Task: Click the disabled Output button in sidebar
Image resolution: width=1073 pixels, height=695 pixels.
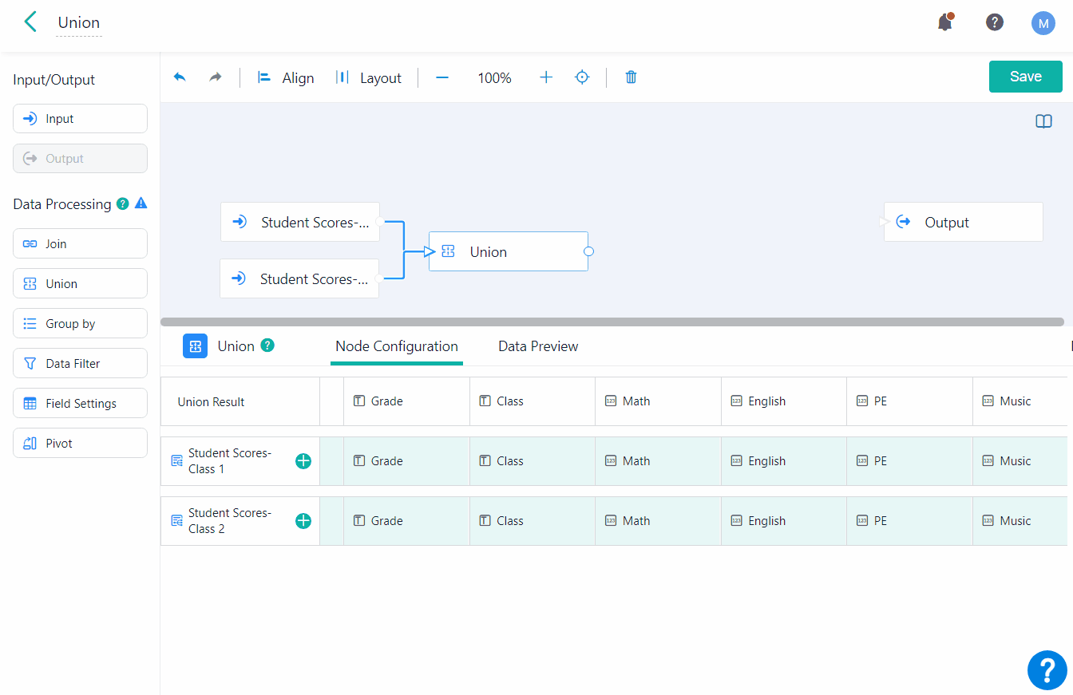Action: (x=80, y=159)
